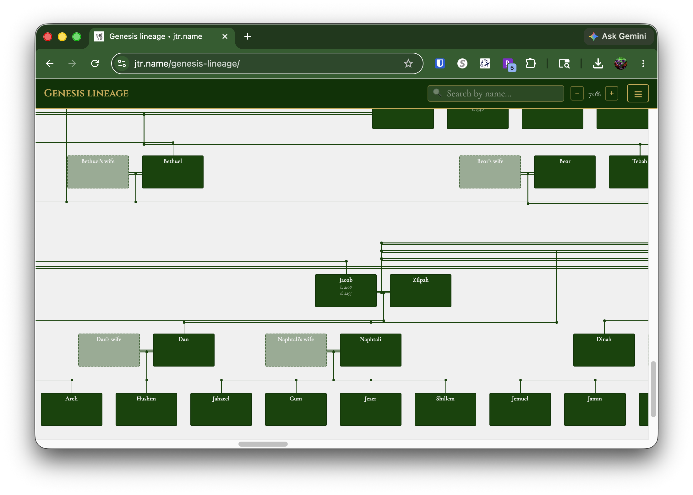Click the horizontal scrollbar thumb
693x495 pixels.
[263, 444]
